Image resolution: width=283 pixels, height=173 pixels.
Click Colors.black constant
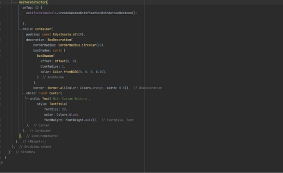coord(68,115)
